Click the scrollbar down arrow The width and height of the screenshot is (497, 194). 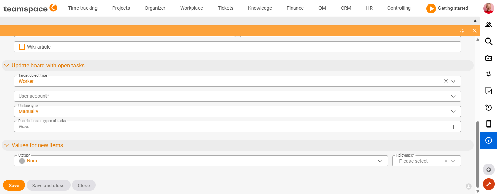click(x=478, y=191)
